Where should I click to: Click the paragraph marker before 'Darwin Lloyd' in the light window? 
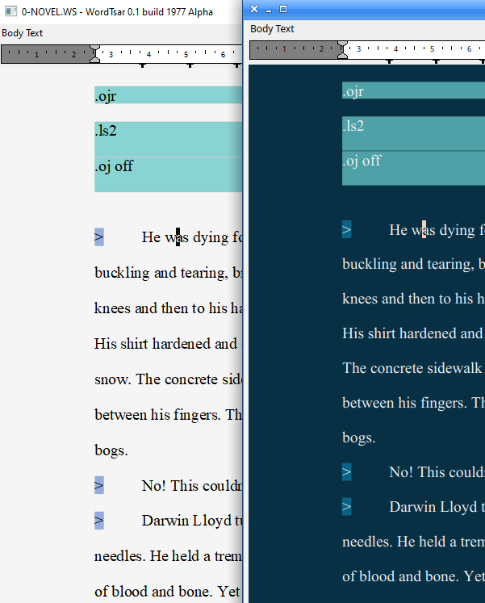99,521
